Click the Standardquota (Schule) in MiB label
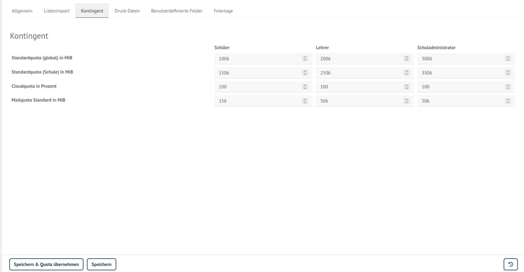This screenshot has width=524, height=272. [42, 72]
